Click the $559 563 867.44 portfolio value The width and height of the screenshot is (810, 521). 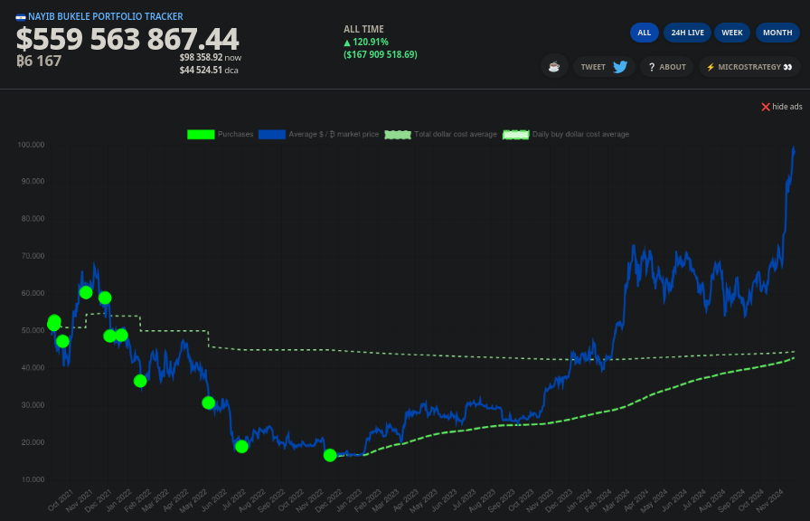(127, 39)
